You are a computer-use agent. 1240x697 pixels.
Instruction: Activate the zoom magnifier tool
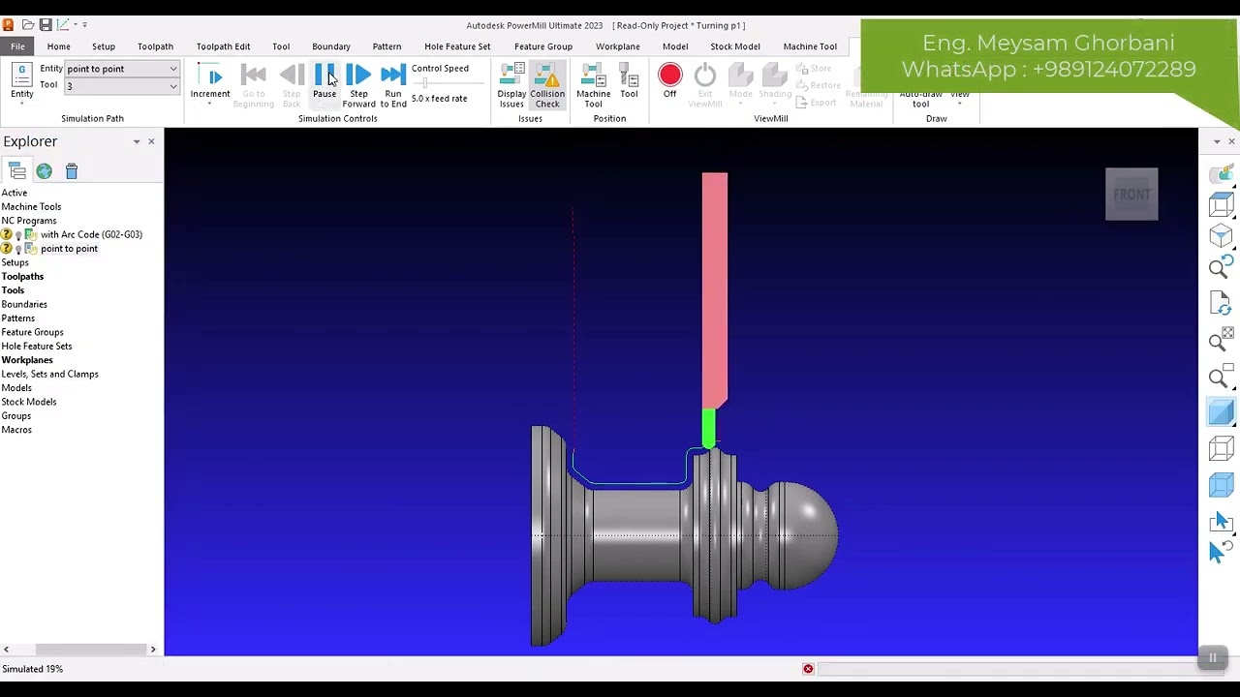coord(1222,268)
